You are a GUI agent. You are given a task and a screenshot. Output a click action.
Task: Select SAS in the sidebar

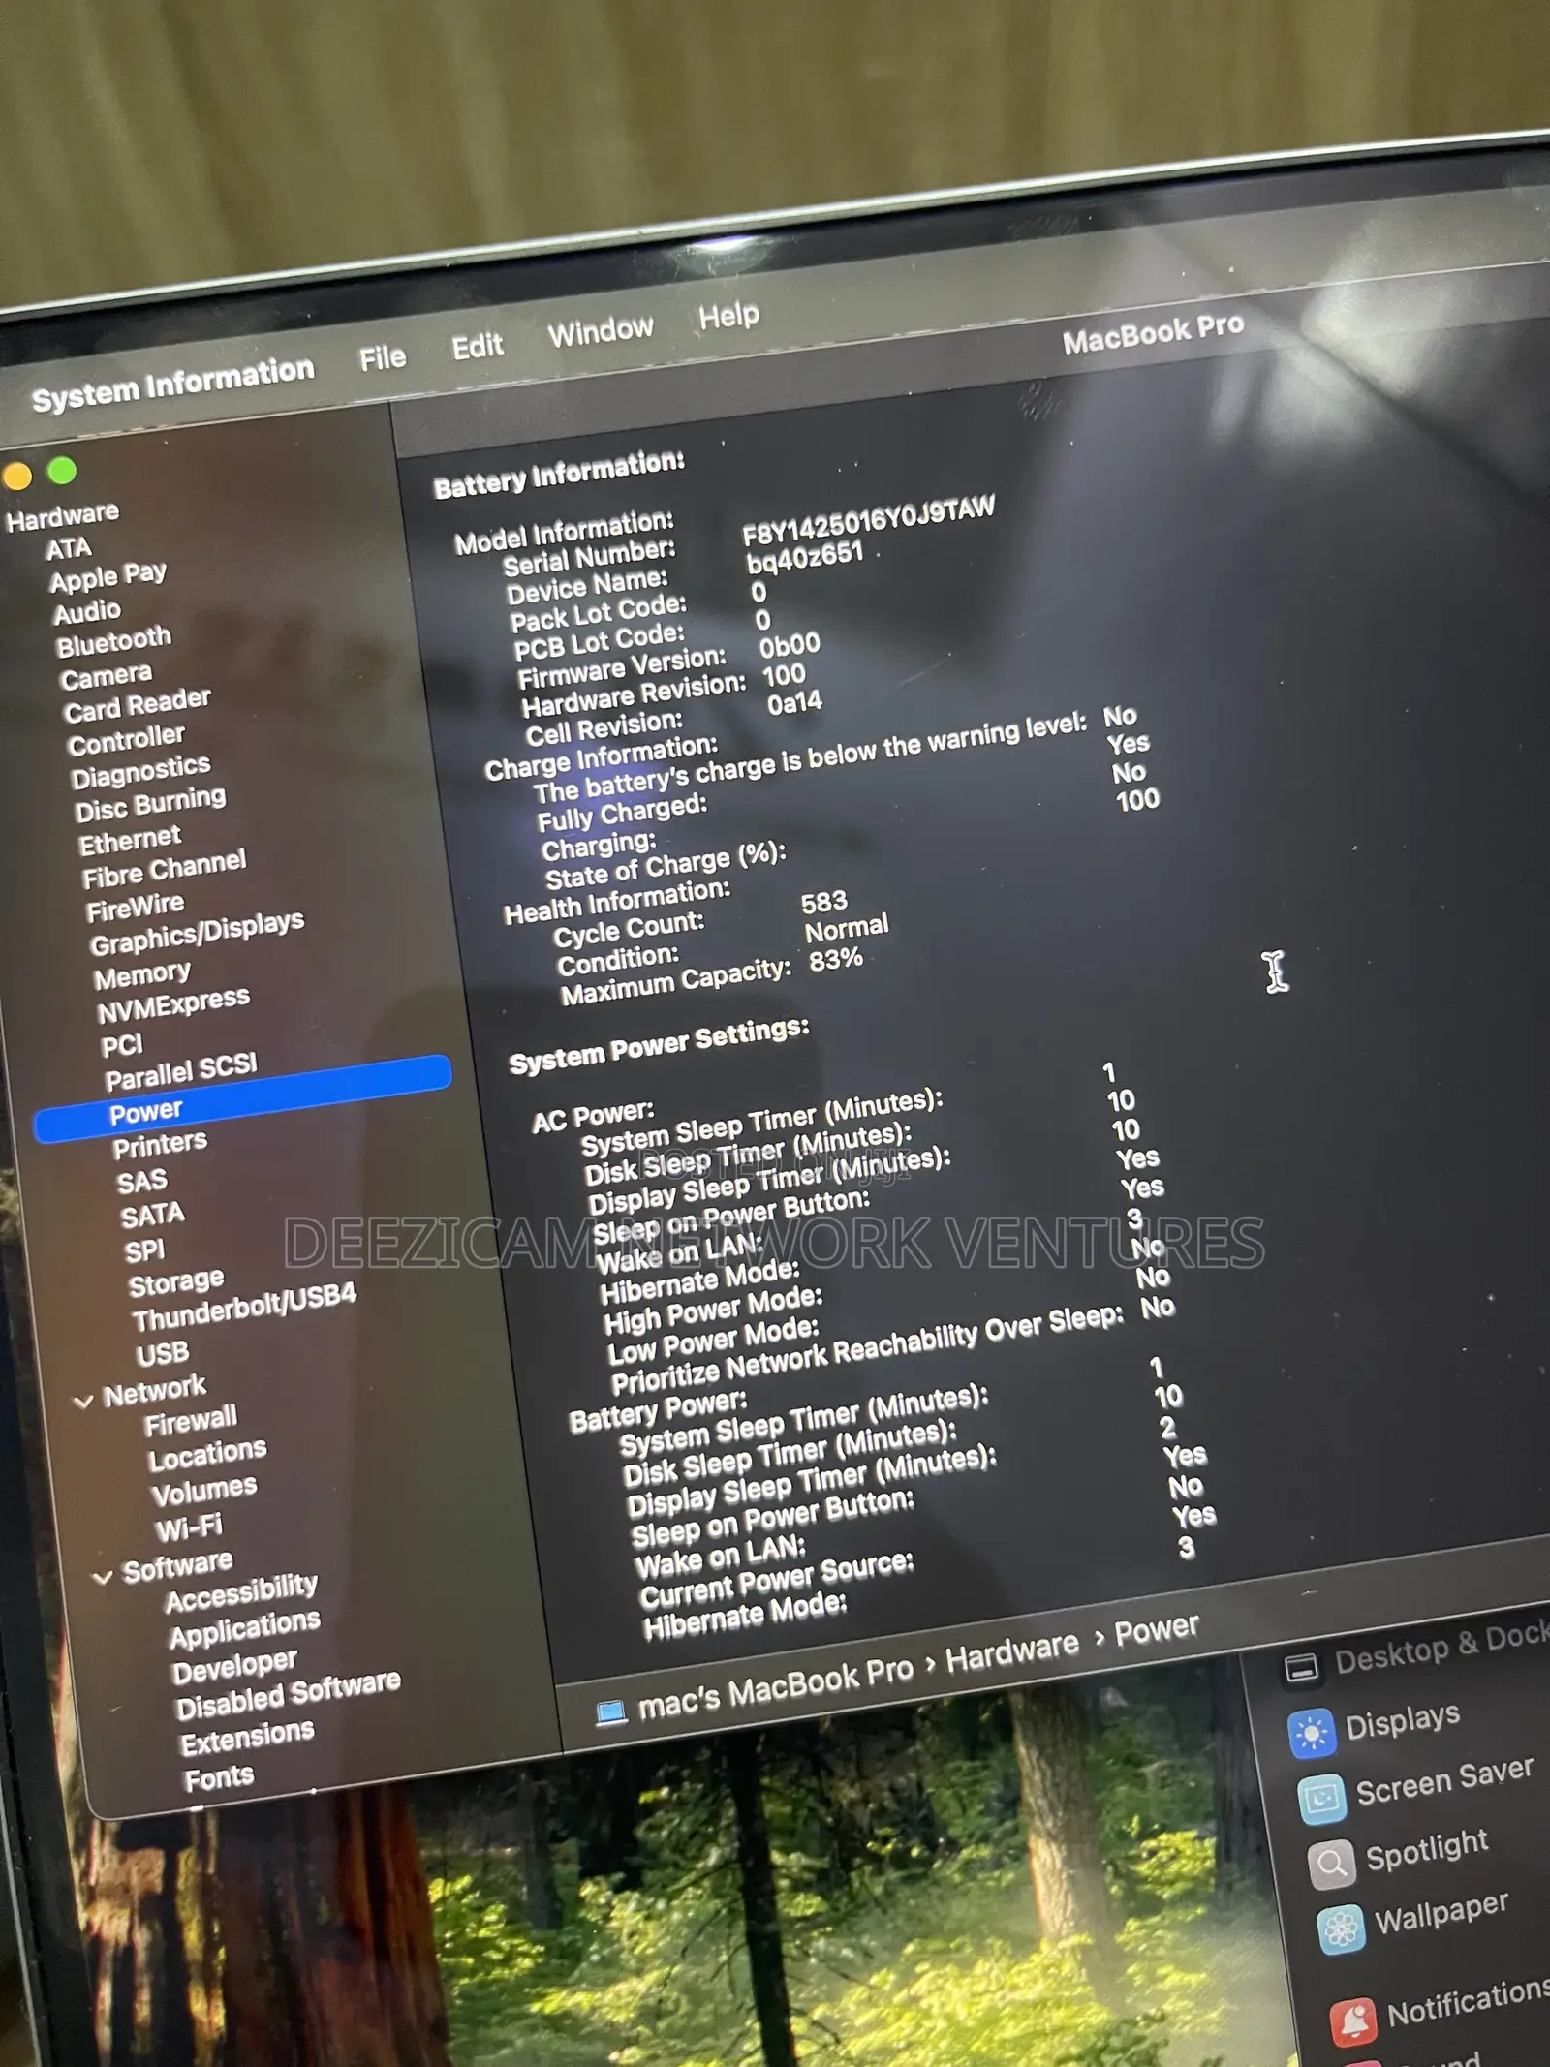[x=141, y=1182]
